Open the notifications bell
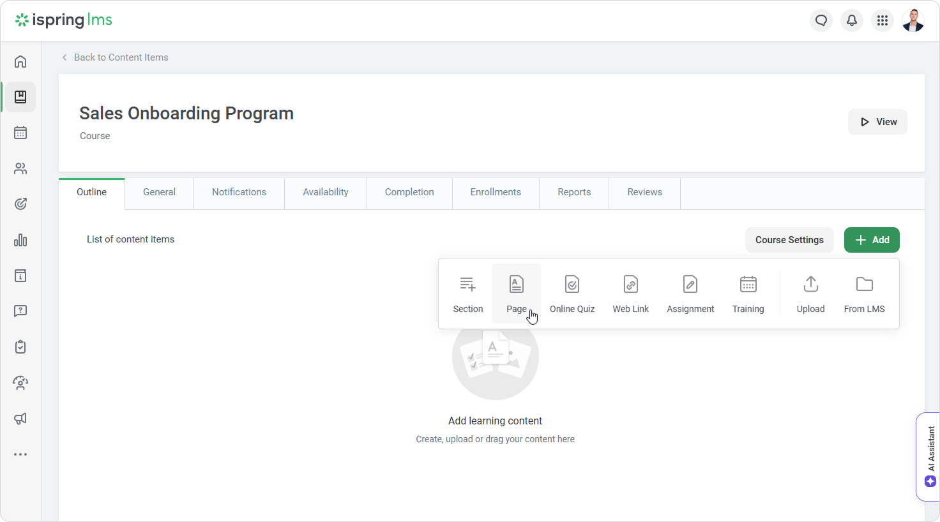Screen dimensions: 940x522 click(851, 20)
